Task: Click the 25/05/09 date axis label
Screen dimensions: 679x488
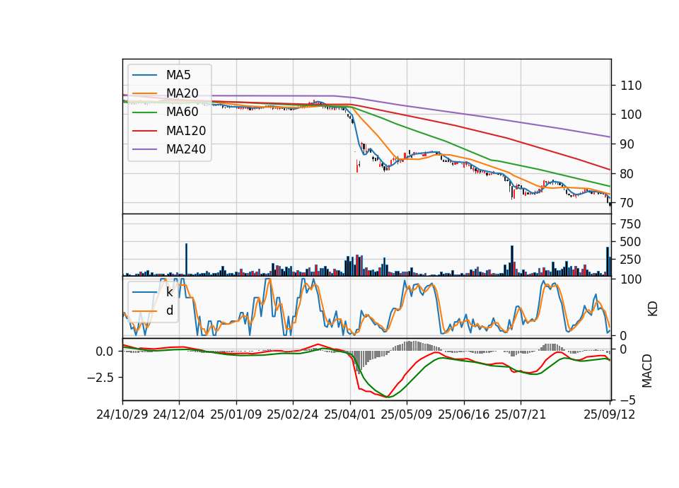Action: [407, 415]
